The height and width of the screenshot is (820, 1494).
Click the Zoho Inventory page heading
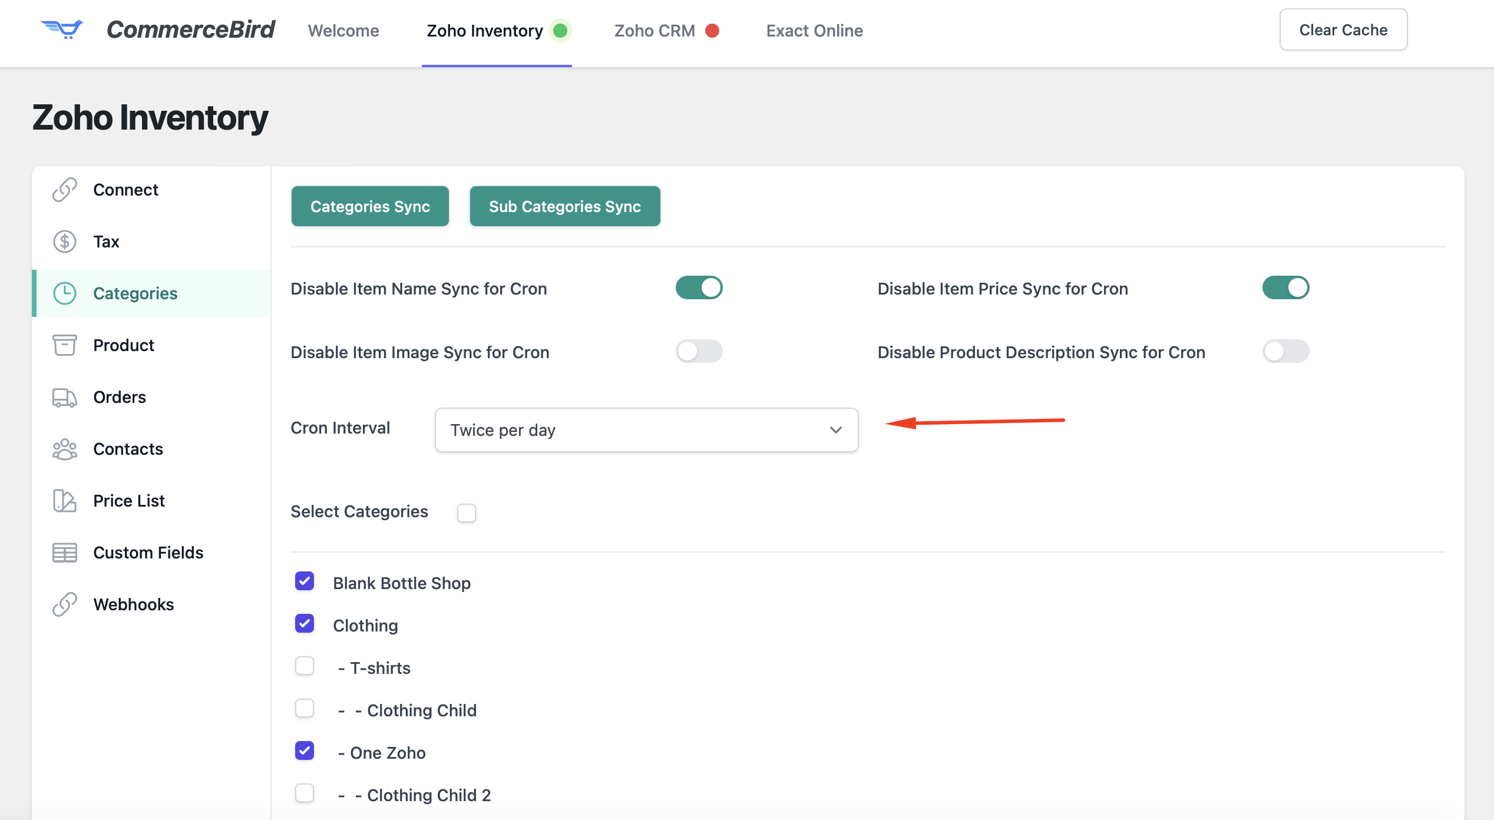click(x=150, y=117)
